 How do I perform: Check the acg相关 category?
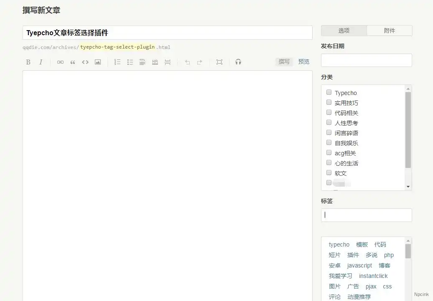point(329,152)
